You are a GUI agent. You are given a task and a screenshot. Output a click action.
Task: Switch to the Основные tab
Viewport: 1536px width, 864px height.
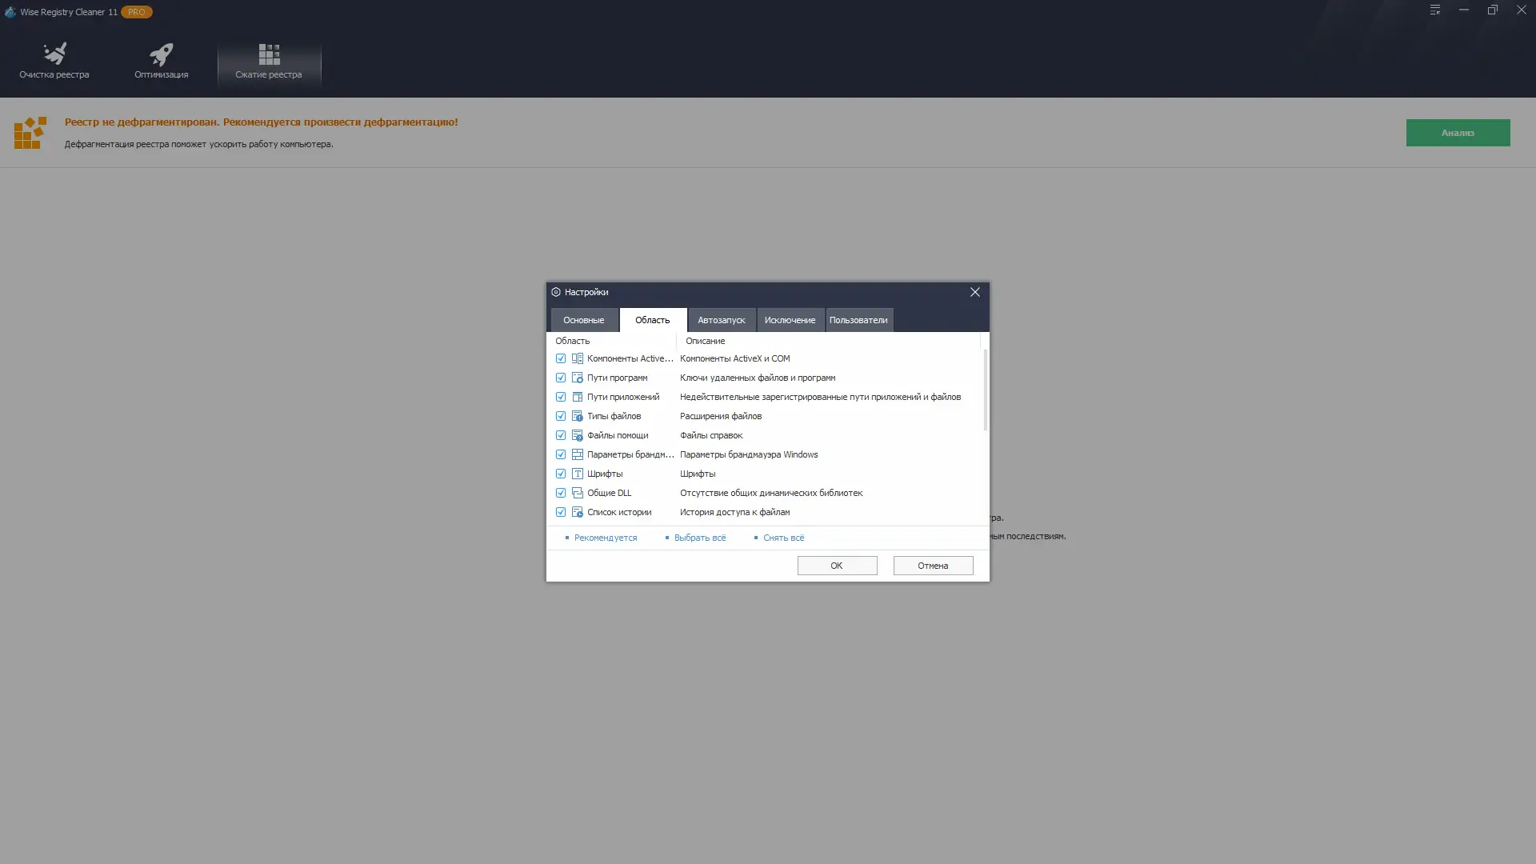point(583,320)
